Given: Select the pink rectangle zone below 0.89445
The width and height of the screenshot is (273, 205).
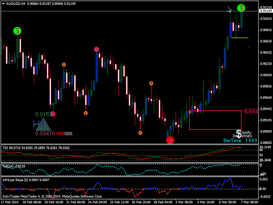Looking at the screenshot, I should point(215,120).
